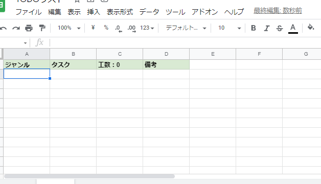Open the 挿入 menu

[94, 12]
